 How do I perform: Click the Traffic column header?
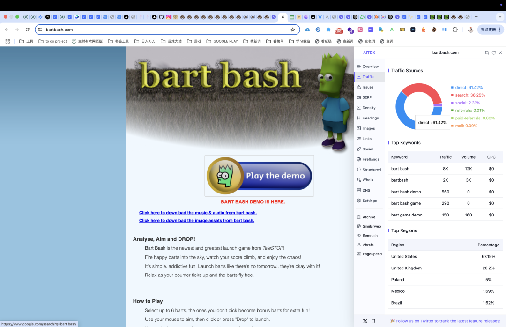coord(446,157)
